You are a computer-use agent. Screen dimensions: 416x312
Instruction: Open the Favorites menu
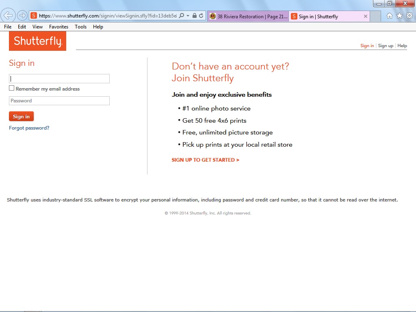point(58,27)
